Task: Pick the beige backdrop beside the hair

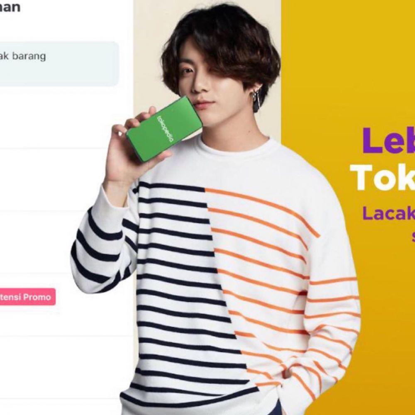Action: [148, 53]
